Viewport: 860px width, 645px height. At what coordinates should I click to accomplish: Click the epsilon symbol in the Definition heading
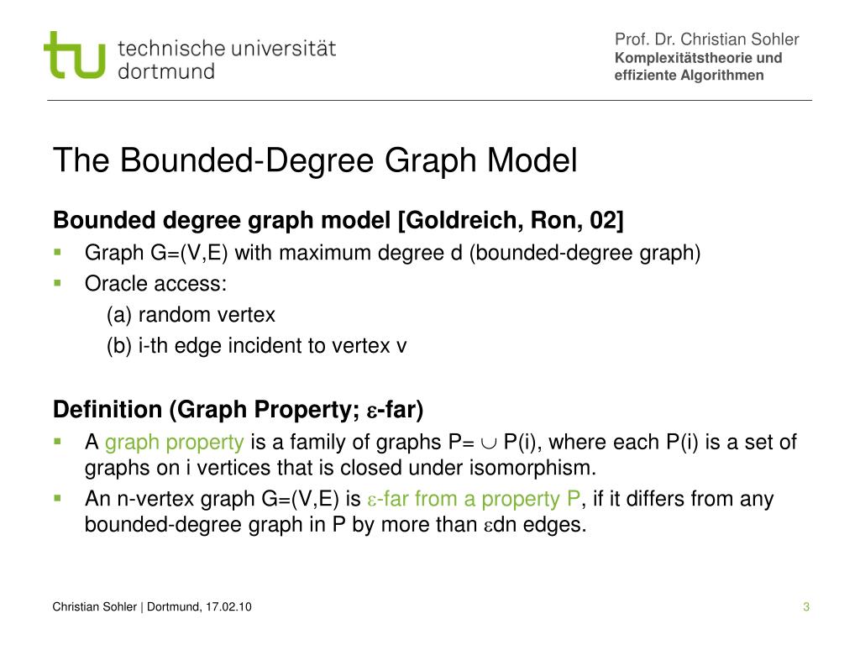pos(371,411)
